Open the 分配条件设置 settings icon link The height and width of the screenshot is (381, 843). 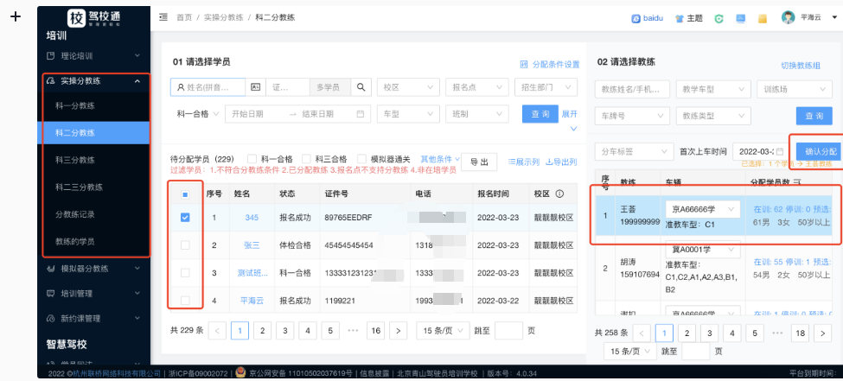[x=524, y=64]
